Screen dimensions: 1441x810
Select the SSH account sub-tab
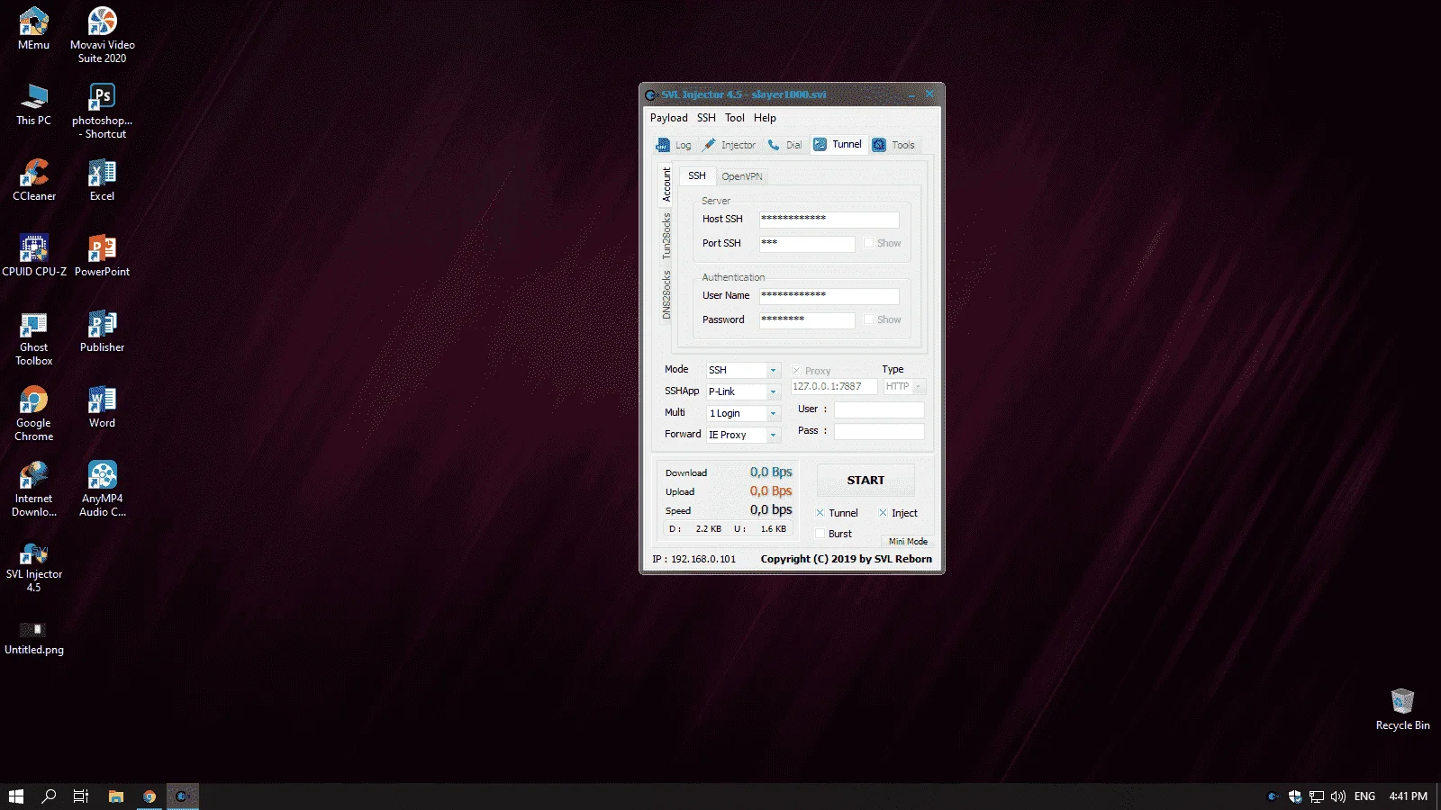(697, 175)
